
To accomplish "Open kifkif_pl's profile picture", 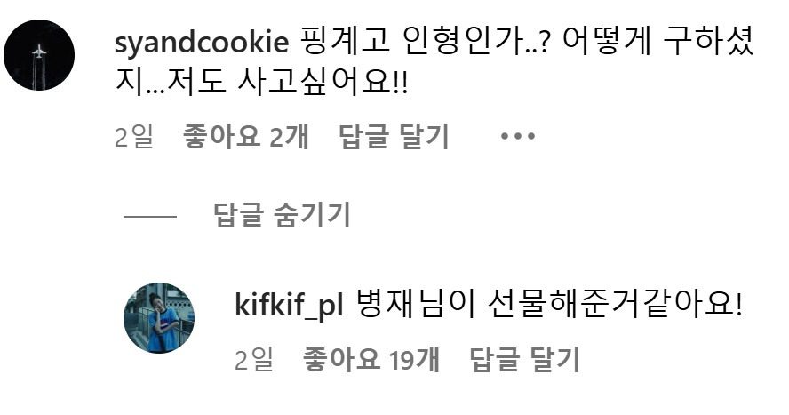I will coord(159,318).
